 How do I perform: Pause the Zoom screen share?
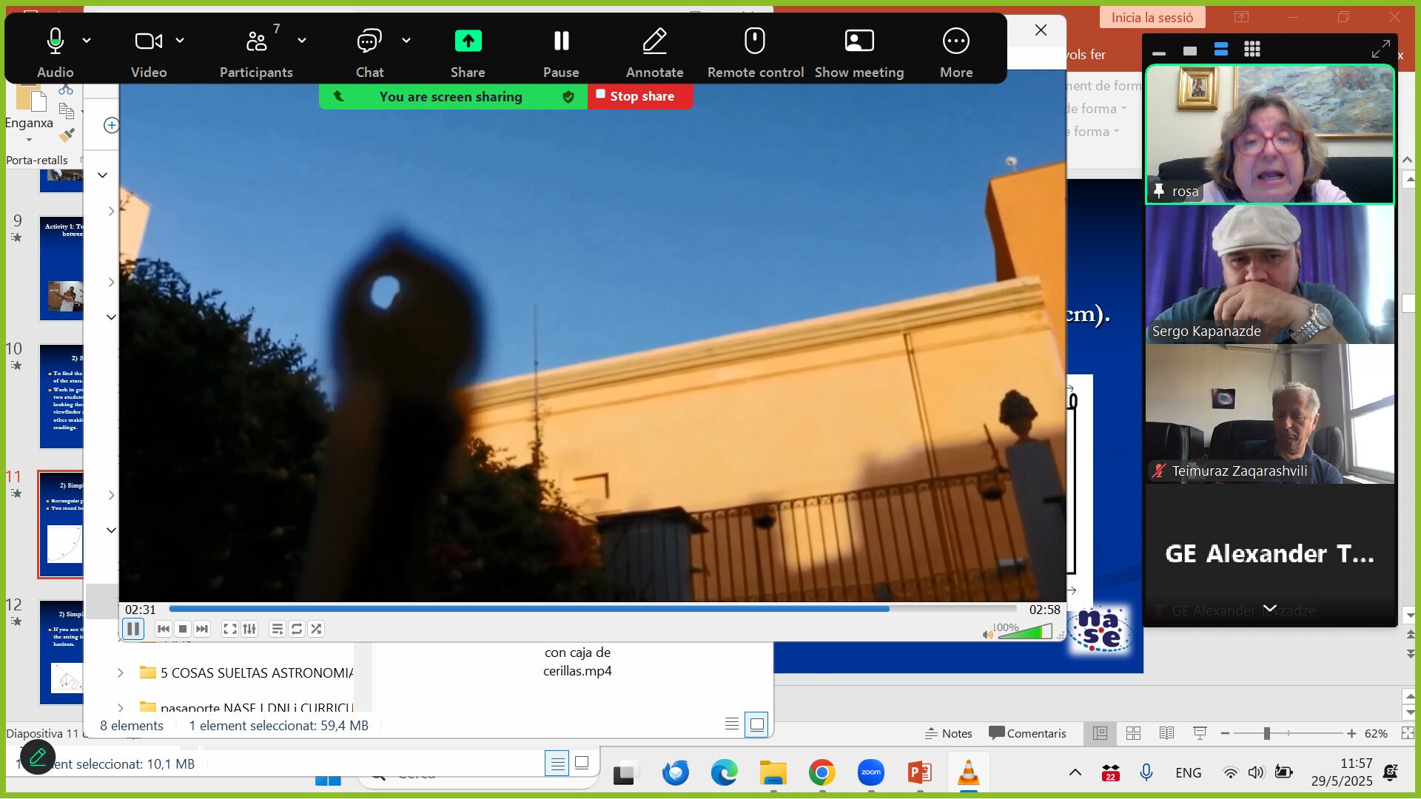[561, 50]
